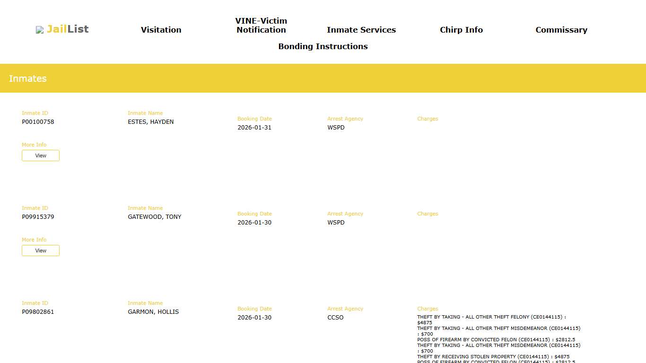Click the booking date 2026-01-31

point(254,128)
